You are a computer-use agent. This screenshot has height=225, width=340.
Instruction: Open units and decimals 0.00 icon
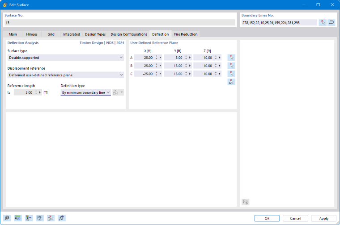18,218
